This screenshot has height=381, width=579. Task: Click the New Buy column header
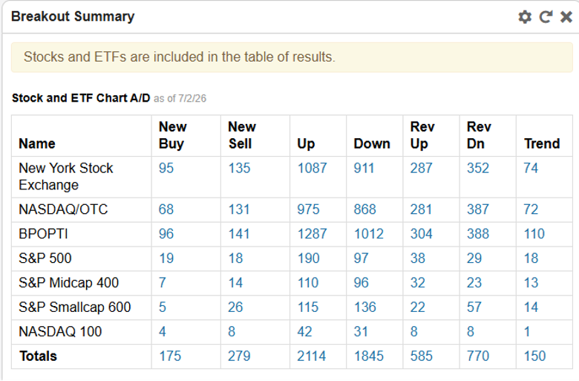(172, 135)
